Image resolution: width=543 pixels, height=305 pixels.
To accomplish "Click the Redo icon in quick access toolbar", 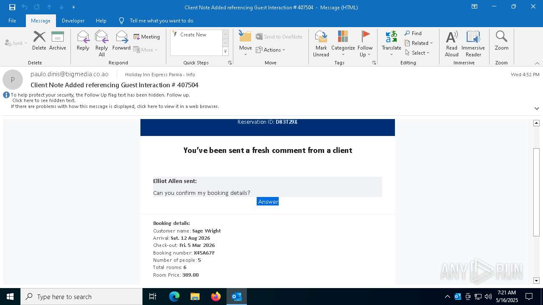I will tap(36, 7).
